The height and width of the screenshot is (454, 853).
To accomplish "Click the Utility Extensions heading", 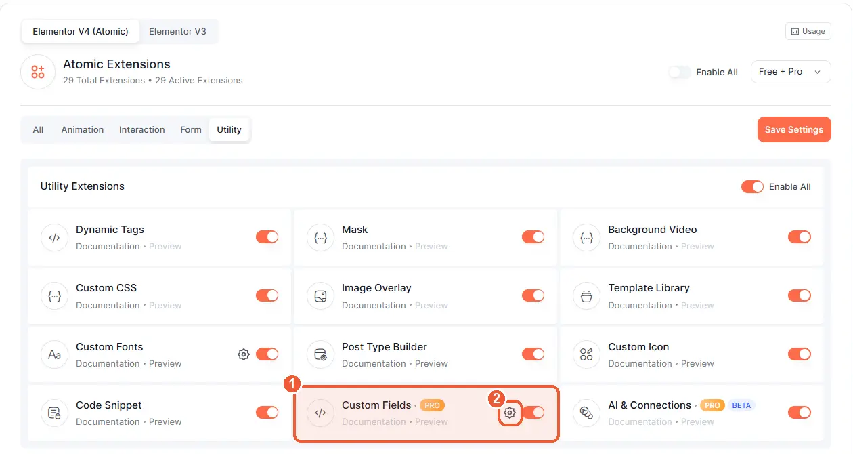I will coord(83,186).
